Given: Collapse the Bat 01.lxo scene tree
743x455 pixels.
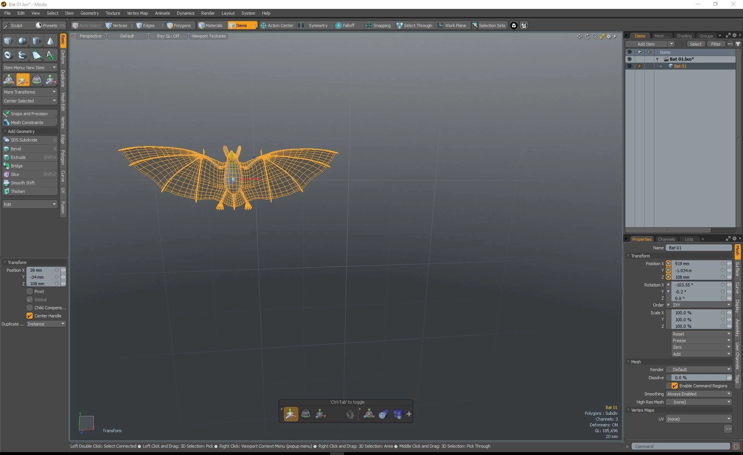Looking at the screenshot, I should (x=657, y=59).
